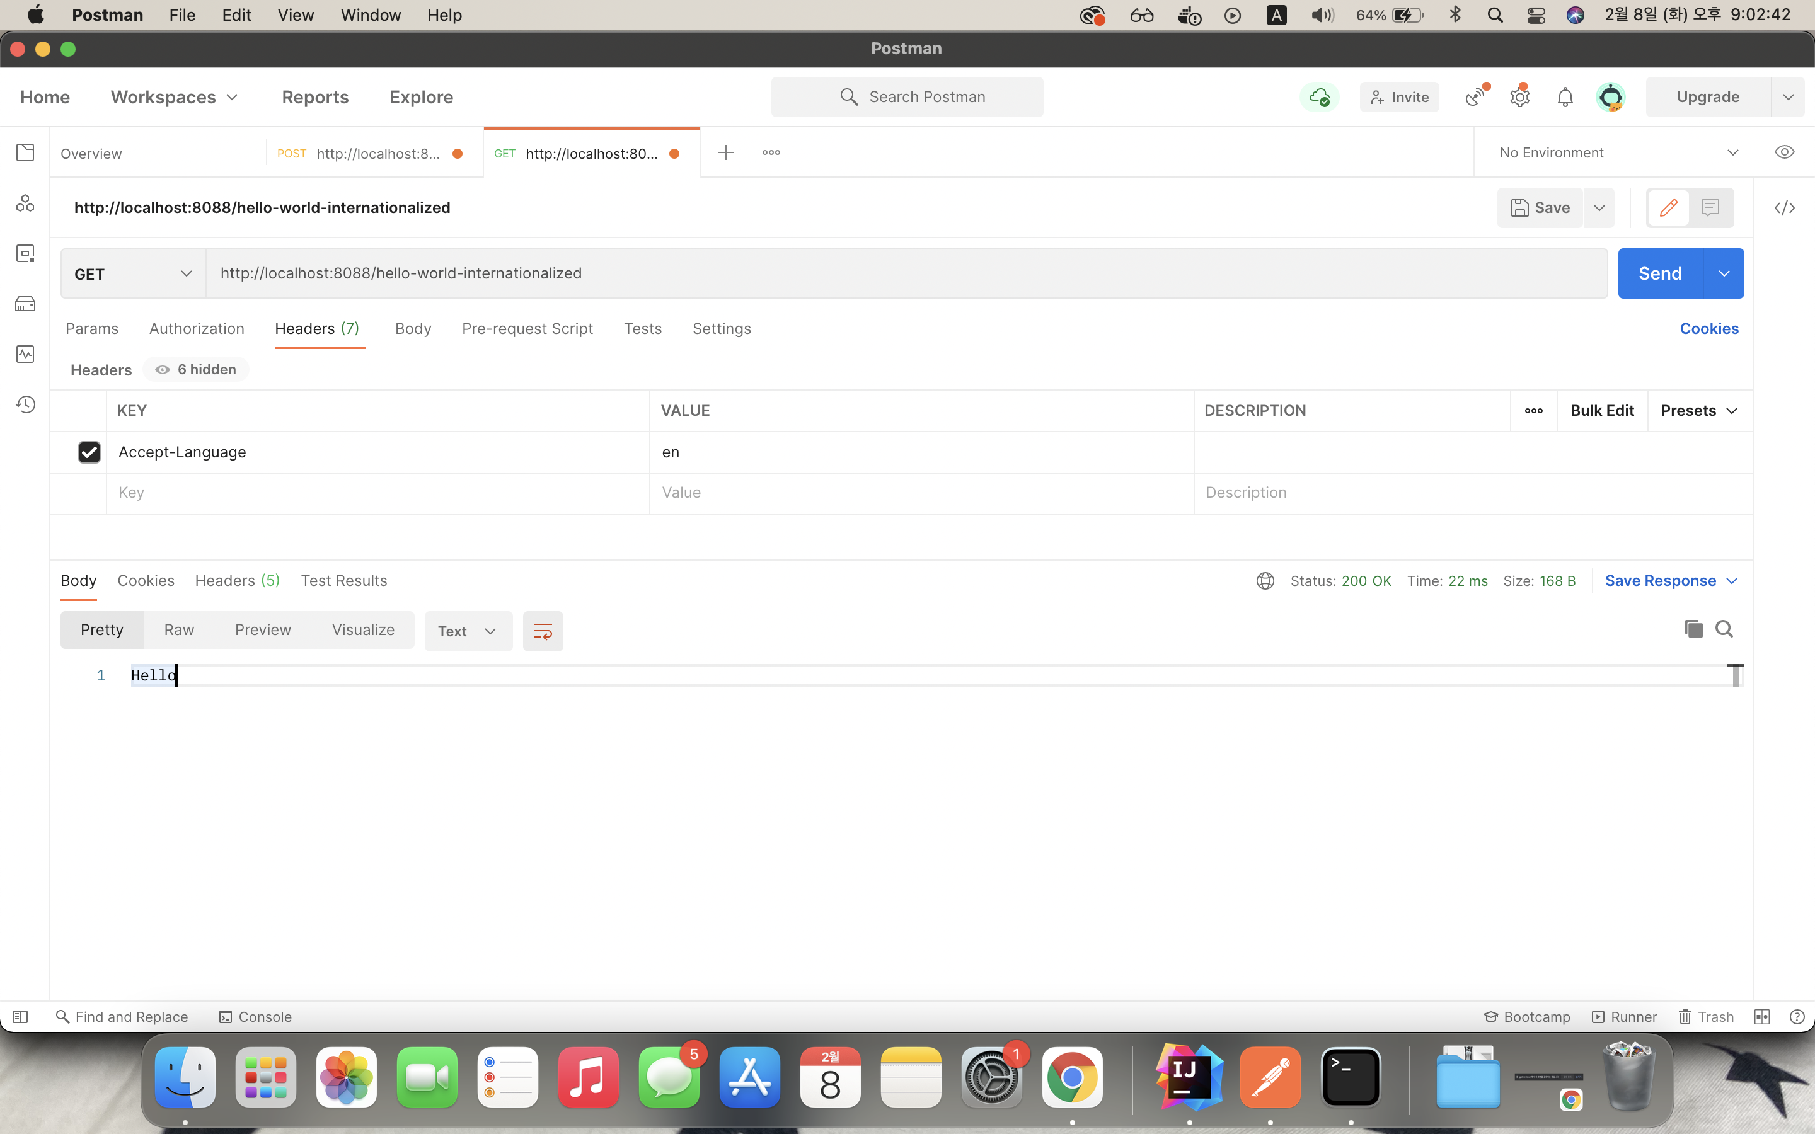Image resolution: width=1815 pixels, height=1134 pixels.
Task: Click the code snippet icon
Action: point(1784,208)
